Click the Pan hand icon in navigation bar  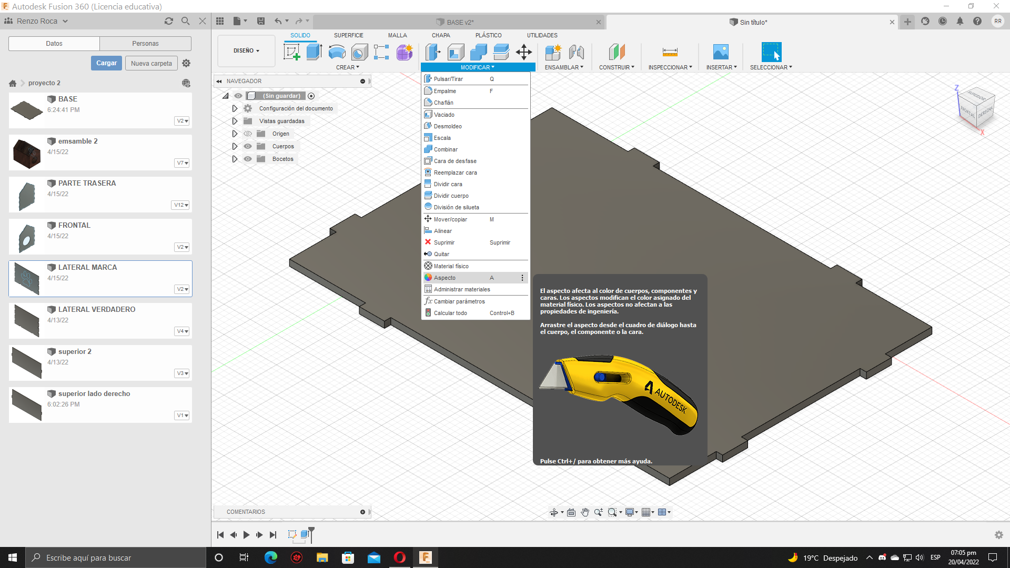tap(584, 512)
